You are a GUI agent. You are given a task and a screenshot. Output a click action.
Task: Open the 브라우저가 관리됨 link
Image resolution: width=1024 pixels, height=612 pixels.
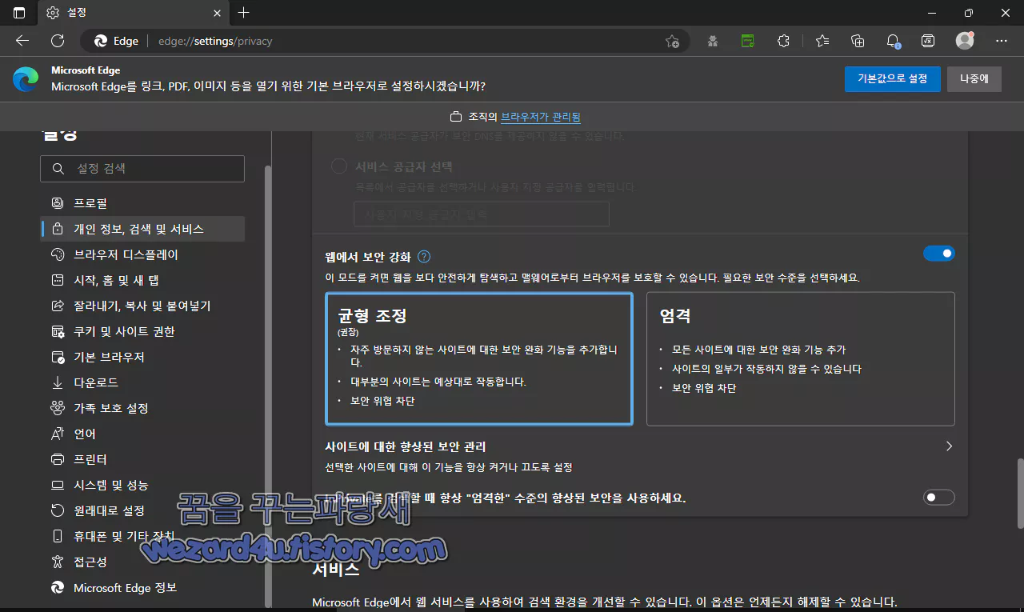point(541,117)
